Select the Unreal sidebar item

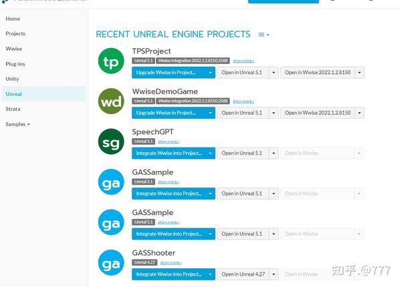pyautogui.click(x=43, y=94)
